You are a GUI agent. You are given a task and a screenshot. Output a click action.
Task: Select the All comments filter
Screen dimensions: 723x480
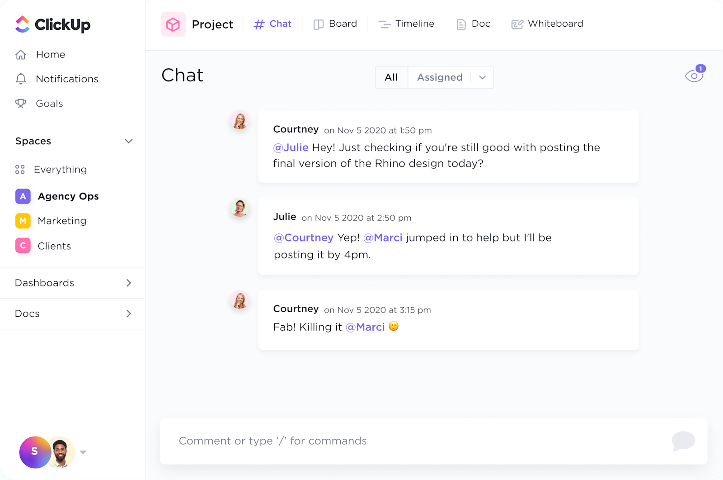tap(391, 77)
